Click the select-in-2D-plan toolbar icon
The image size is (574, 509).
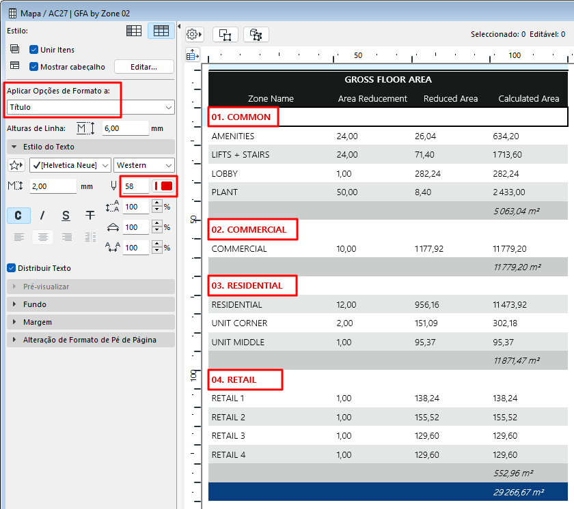pyautogui.click(x=225, y=34)
